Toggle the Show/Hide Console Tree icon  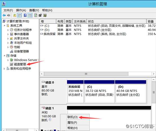pyautogui.click(x=19, y=15)
